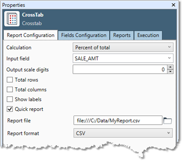
Task: Decrease Output scale digits with down arrow
Action: (170, 72)
